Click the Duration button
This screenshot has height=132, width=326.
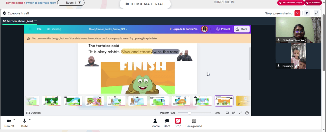coord(34,113)
